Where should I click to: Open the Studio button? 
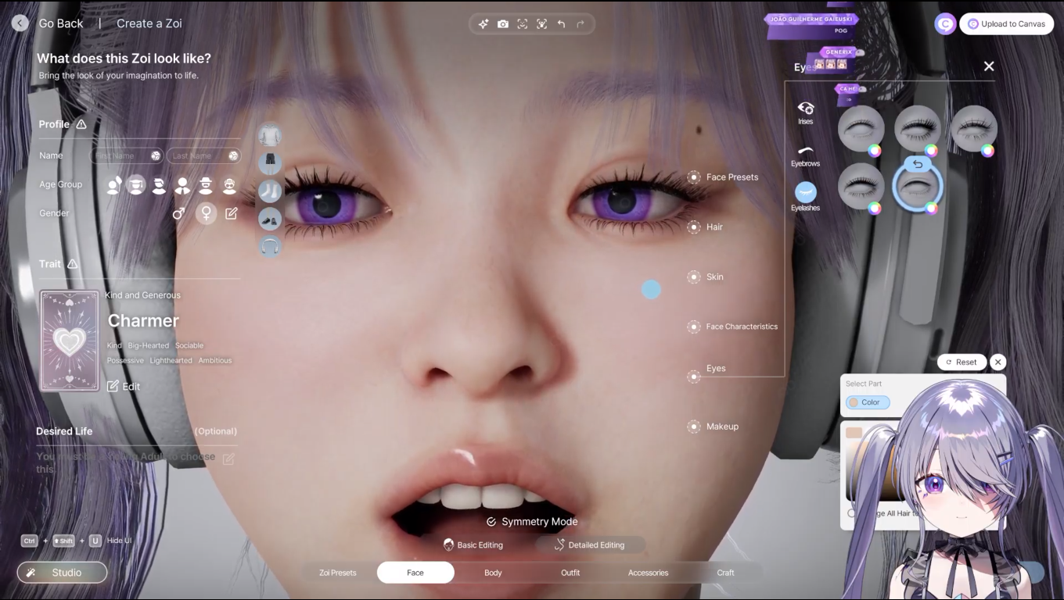pyautogui.click(x=62, y=573)
